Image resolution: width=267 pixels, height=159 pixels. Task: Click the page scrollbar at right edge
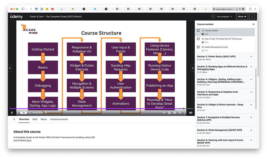pyautogui.click(x=258, y=44)
